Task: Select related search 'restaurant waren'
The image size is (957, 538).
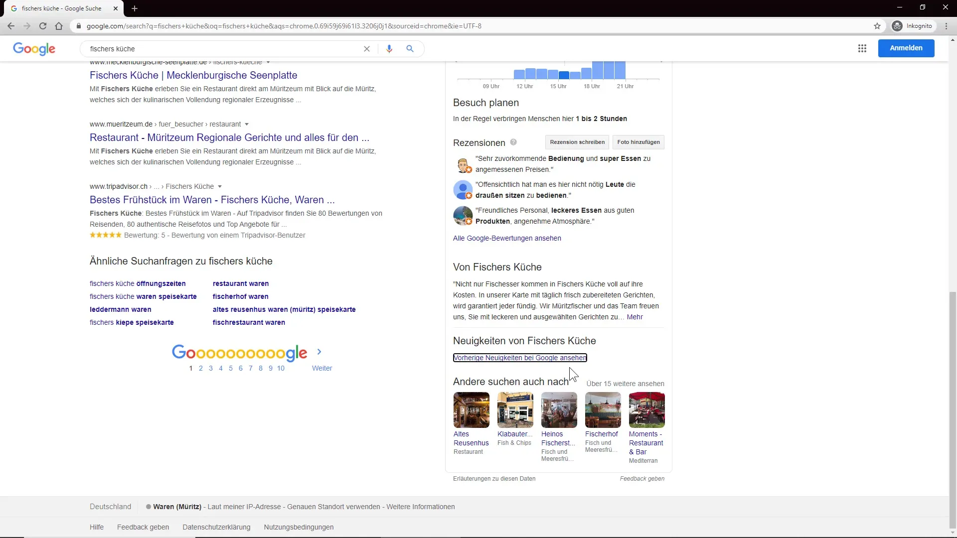Action: (x=241, y=283)
